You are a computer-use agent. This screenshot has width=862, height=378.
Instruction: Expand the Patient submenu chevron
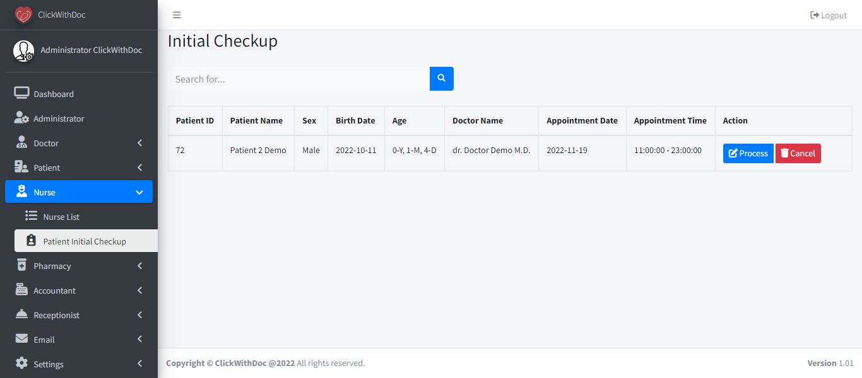(139, 168)
